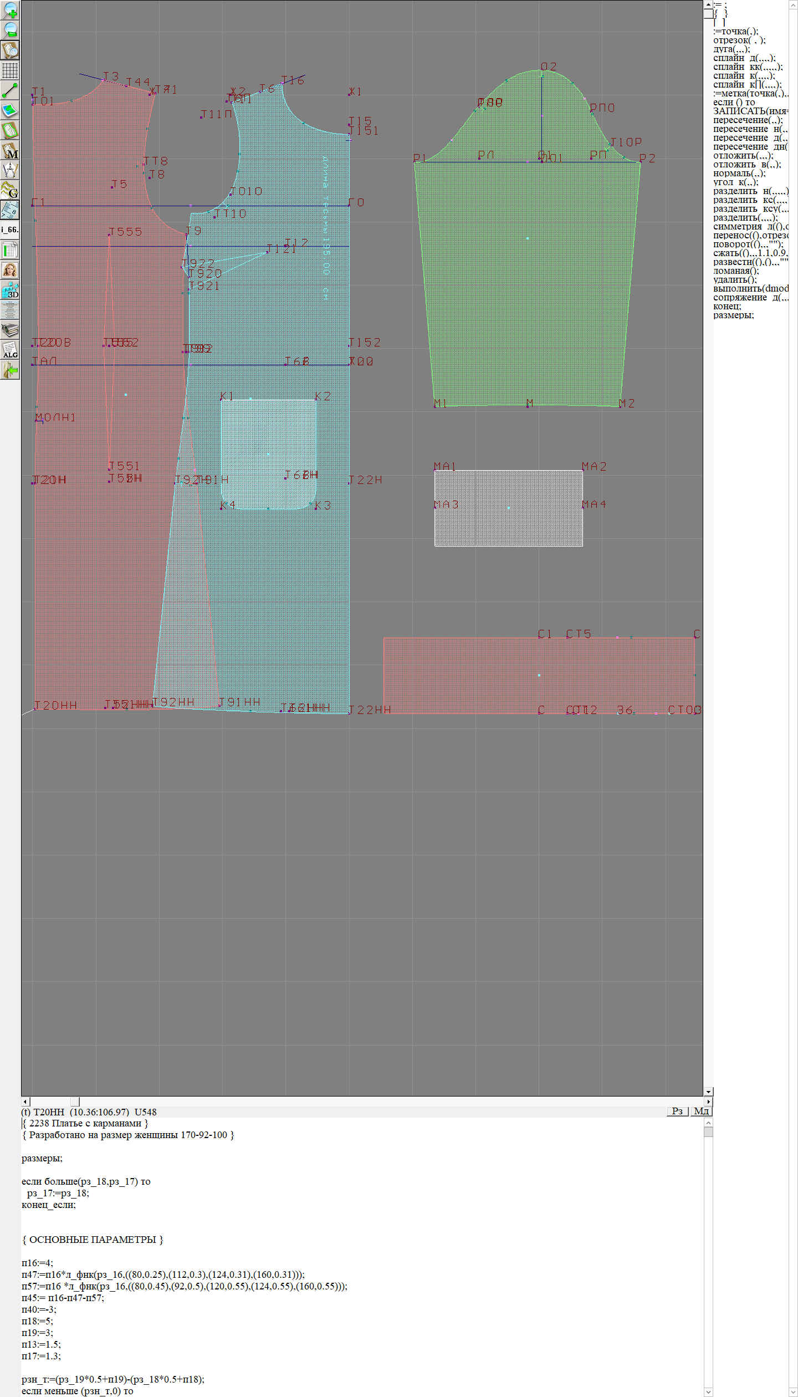Image resolution: width=798 pixels, height=1397 pixels.
Task: Click the Мд button
Action: point(700,1111)
